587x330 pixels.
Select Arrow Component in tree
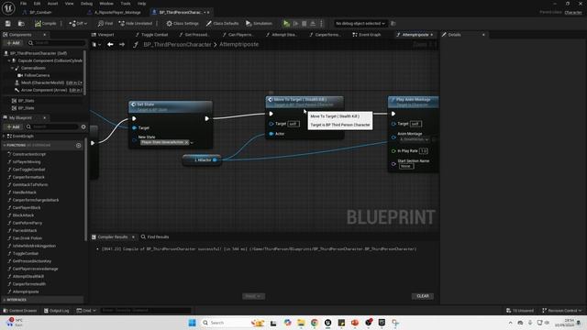(x=44, y=90)
